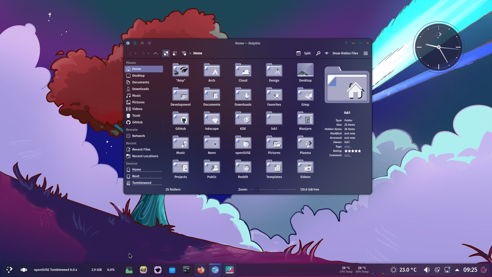The width and height of the screenshot is (492, 277).
Task: Open the Favorites folder
Action: [x=274, y=97]
